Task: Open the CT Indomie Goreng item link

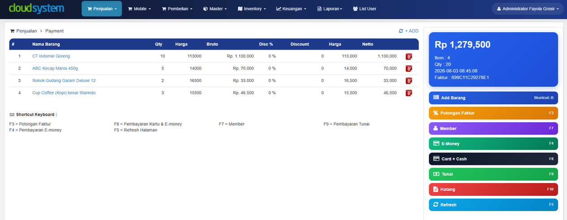Action: [x=51, y=56]
